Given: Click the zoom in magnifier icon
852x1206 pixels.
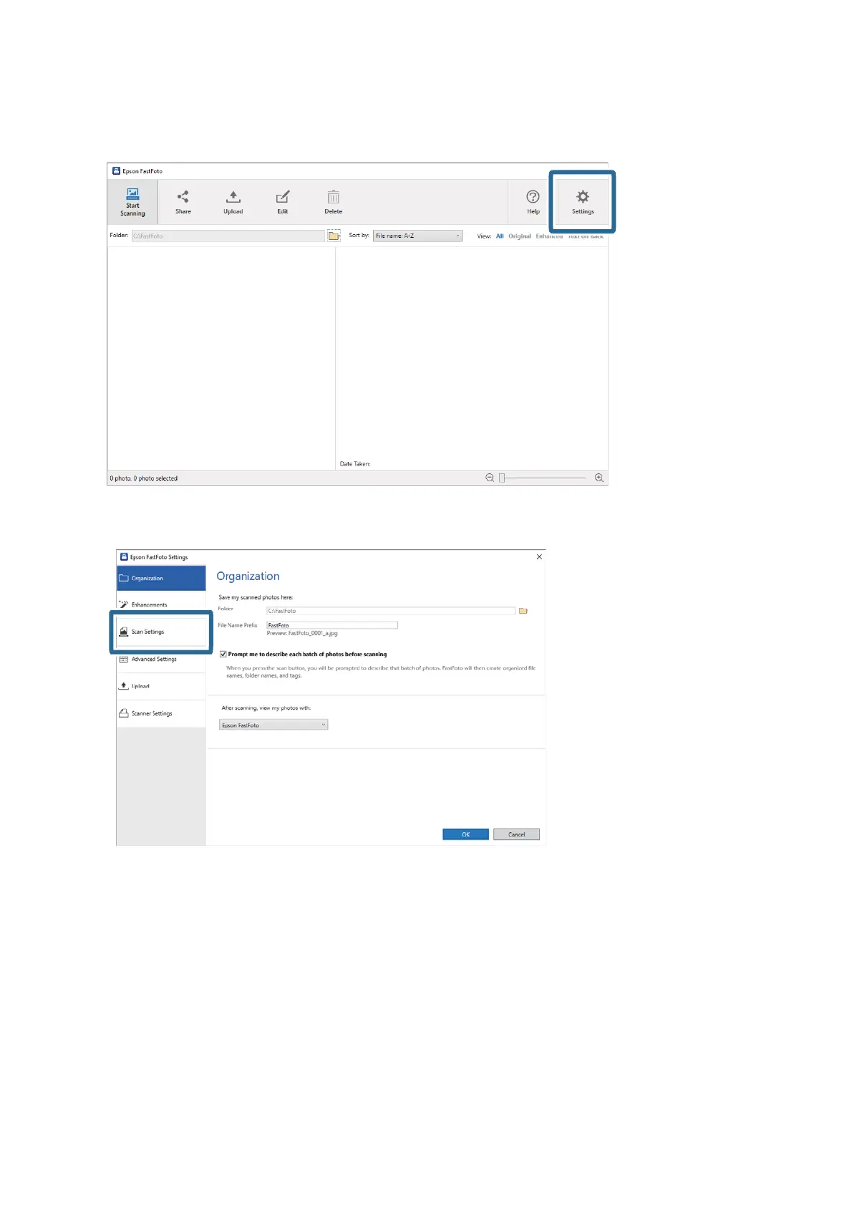Looking at the screenshot, I should click(599, 478).
